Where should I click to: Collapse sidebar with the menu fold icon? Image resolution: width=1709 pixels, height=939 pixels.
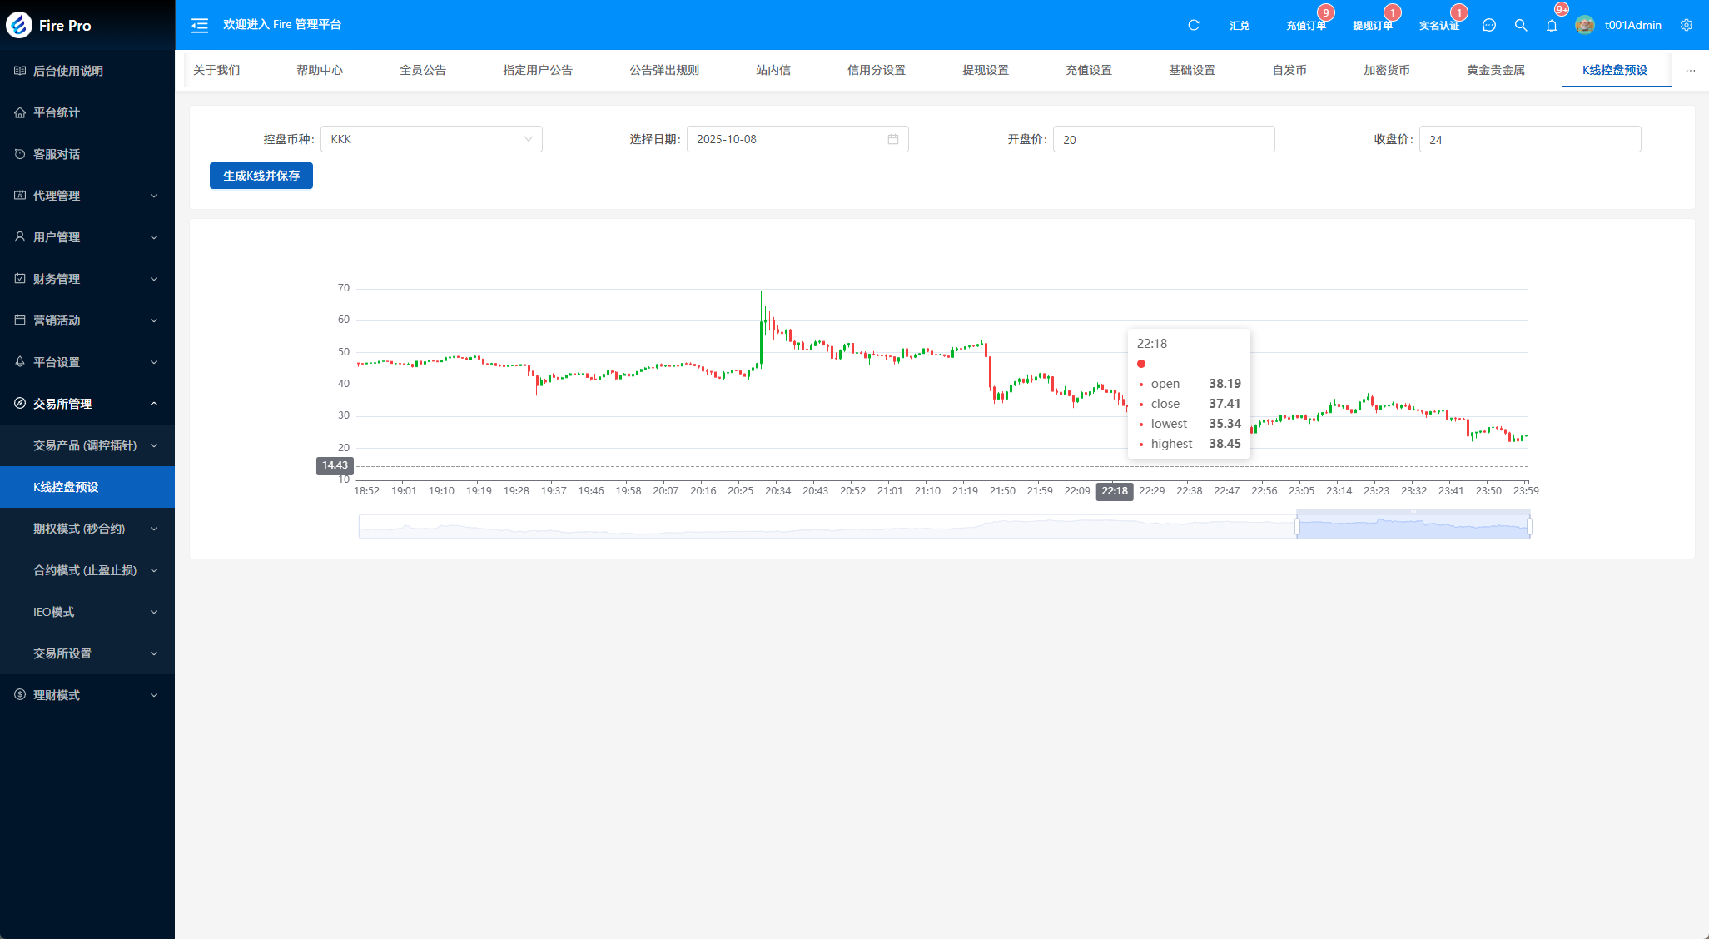coord(200,26)
